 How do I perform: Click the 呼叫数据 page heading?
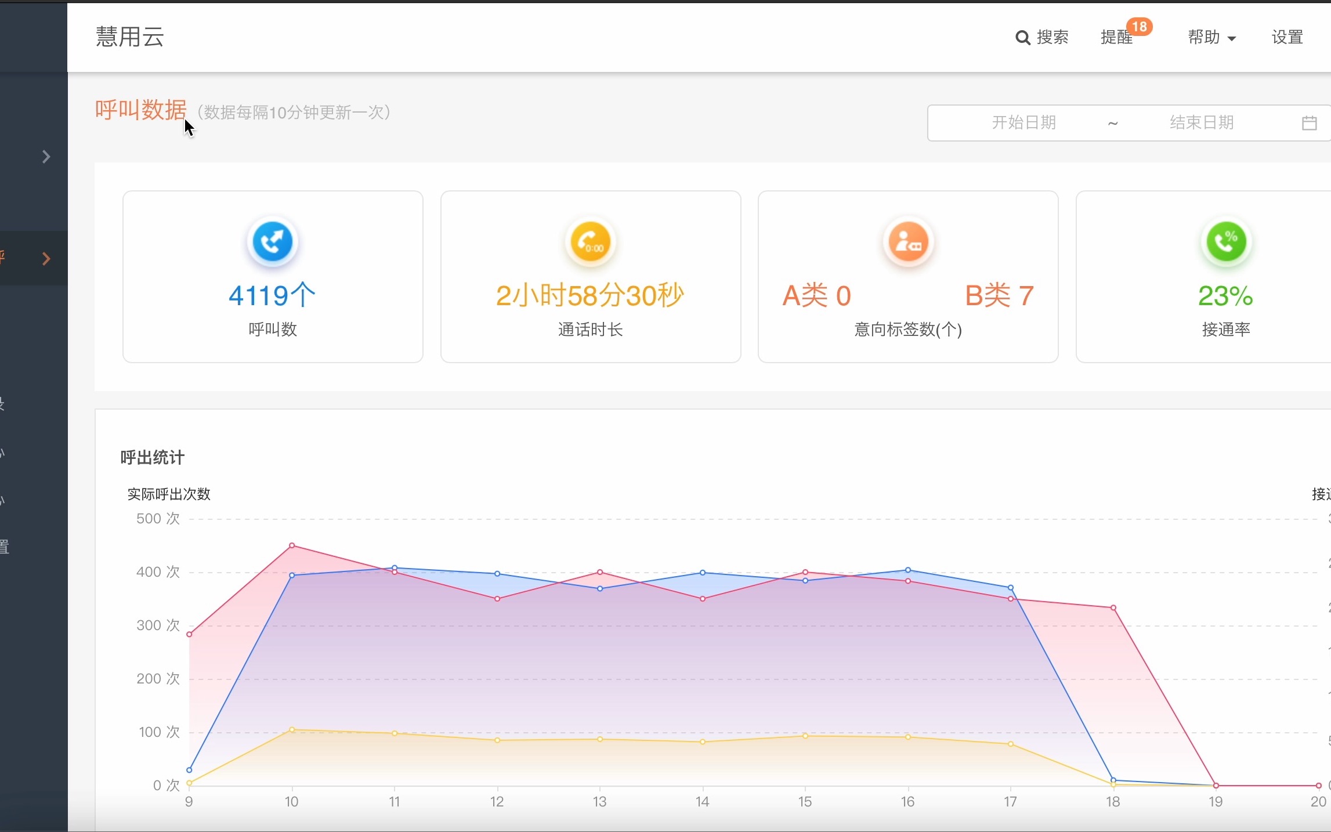(141, 110)
